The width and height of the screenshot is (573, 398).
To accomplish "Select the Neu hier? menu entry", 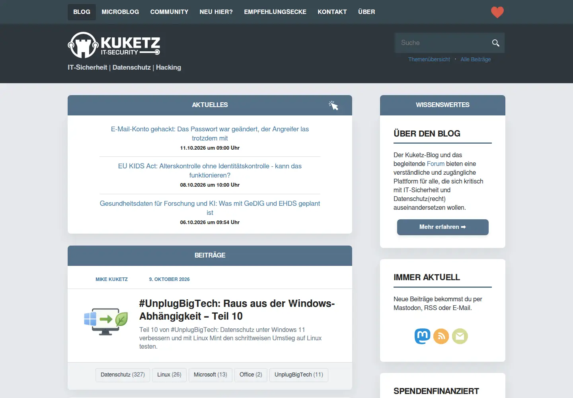I will [216, 12].
